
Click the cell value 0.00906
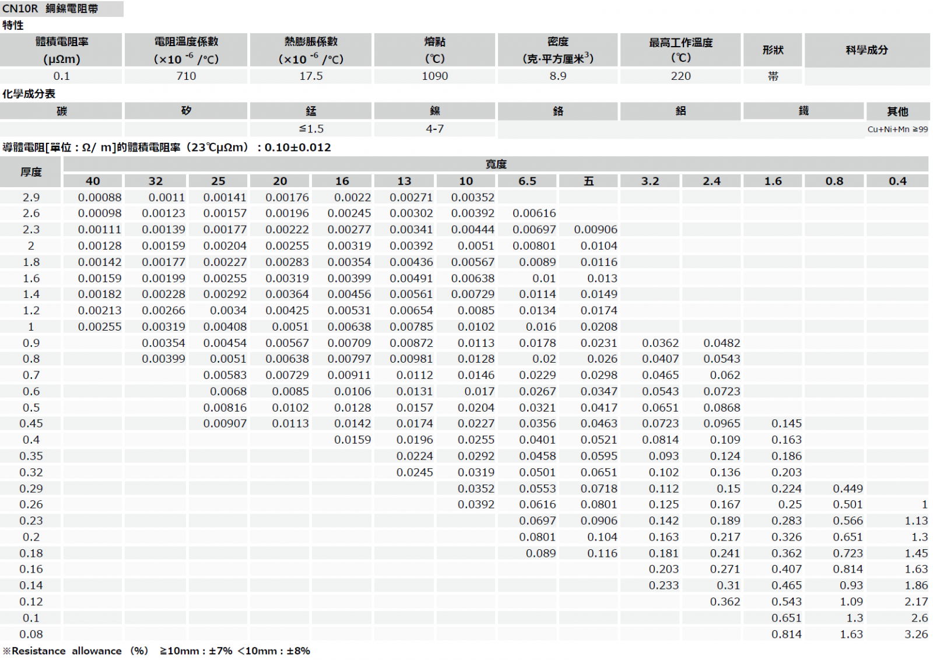(595, 230)
